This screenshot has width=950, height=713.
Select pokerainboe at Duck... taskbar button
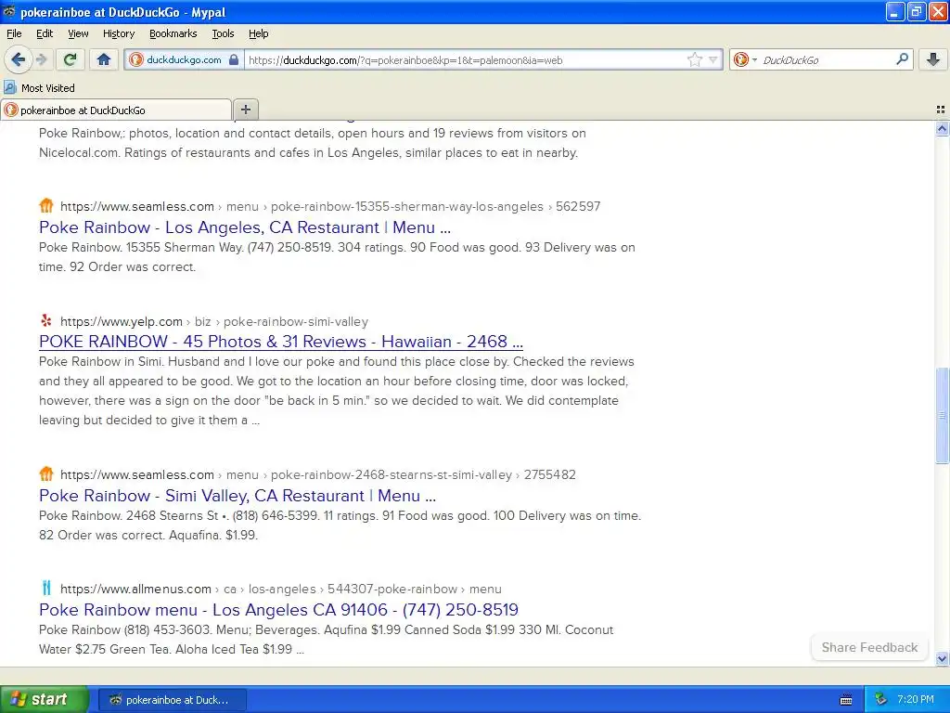click(x=172, y=700)
